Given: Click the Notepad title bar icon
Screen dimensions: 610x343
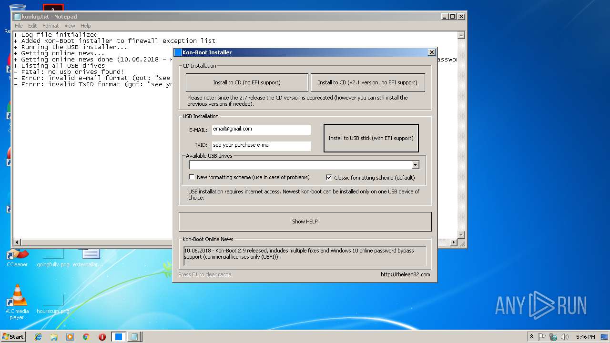Looking at the screenshot, I should pyautogui.click(x=18, y=16).
